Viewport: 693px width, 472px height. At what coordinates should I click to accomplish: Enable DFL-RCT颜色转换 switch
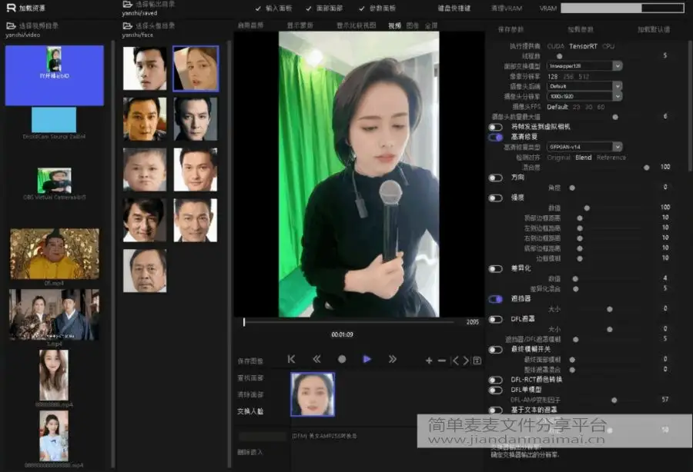[496, 380]
